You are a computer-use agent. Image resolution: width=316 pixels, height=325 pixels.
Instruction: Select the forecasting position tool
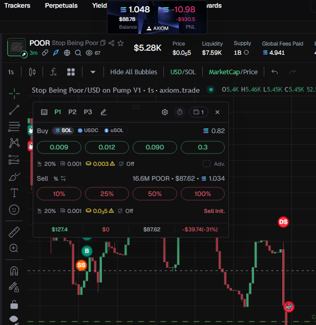pyautogui.click(x=14, y=160)
